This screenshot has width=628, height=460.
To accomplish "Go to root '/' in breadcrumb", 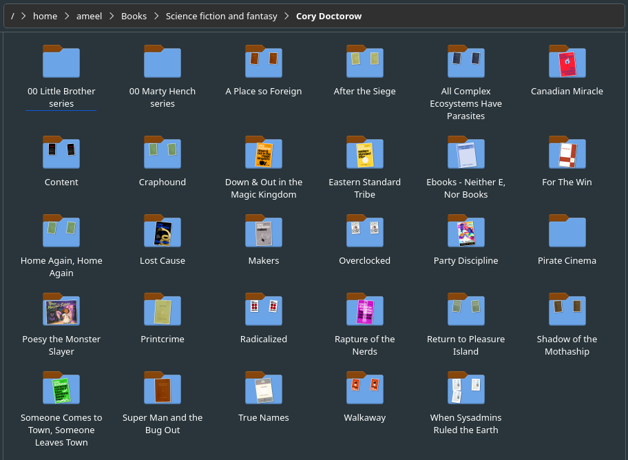I will click(12, 16).
